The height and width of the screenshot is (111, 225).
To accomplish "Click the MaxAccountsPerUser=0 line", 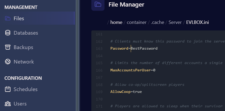I will pos(133,70).
